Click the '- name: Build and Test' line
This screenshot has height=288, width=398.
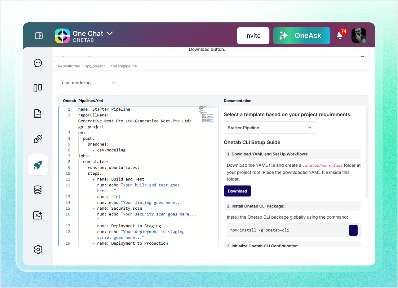118,179
